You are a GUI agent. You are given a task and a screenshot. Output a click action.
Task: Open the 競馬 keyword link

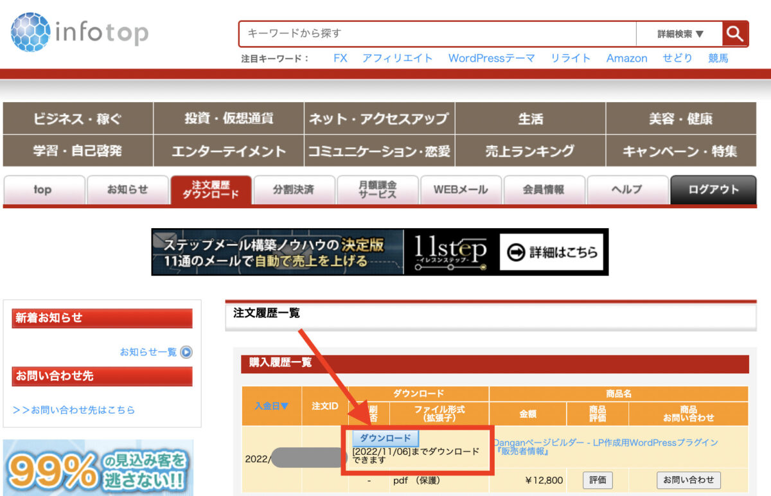[x=718, y=58]
